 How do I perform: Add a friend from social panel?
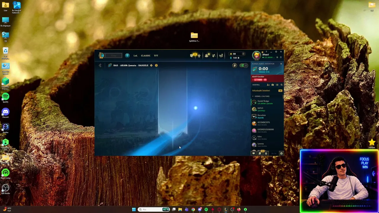(268, 85)
